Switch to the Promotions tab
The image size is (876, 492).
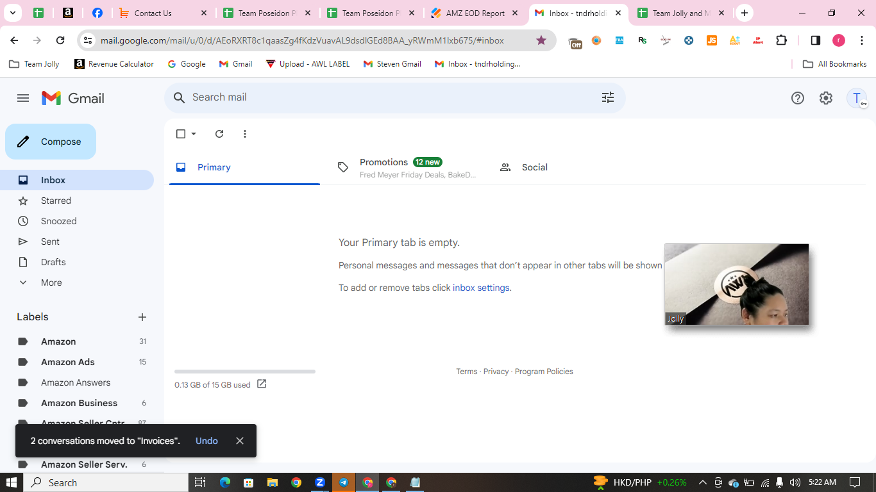(407, 167)
